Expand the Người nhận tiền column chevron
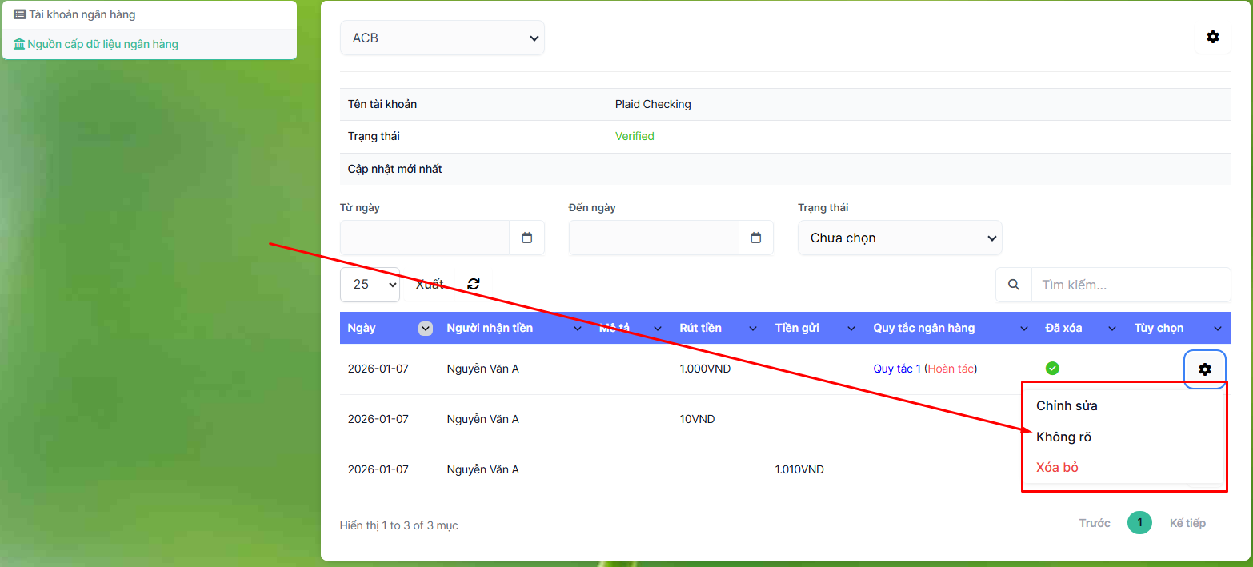Screen dimensions: 1253x567 point(578,329)
